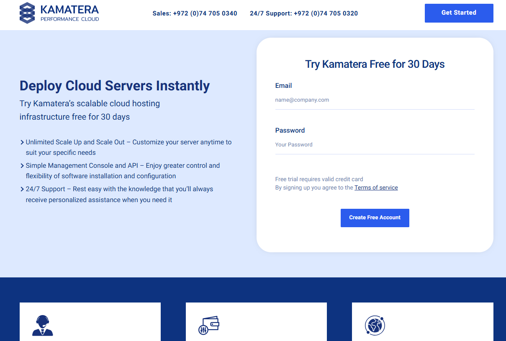This screenshot has width=506, height=341.
Task: Click the KAMATERA wordmark in header
Action: pyautogui.click(x=69, y=10)
